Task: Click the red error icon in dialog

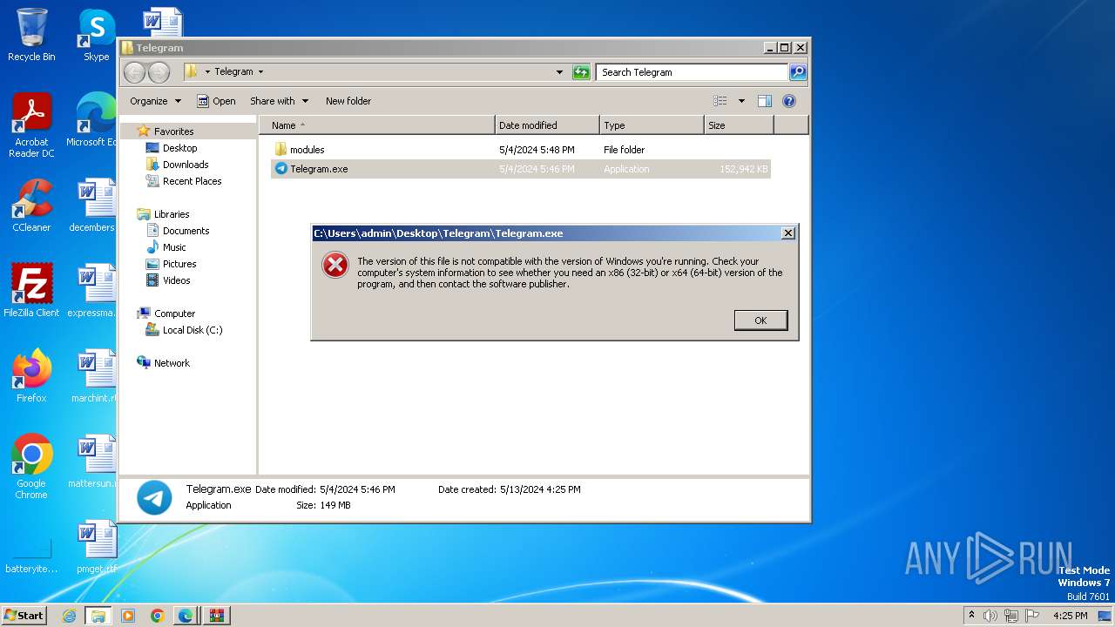Action: 335,266
